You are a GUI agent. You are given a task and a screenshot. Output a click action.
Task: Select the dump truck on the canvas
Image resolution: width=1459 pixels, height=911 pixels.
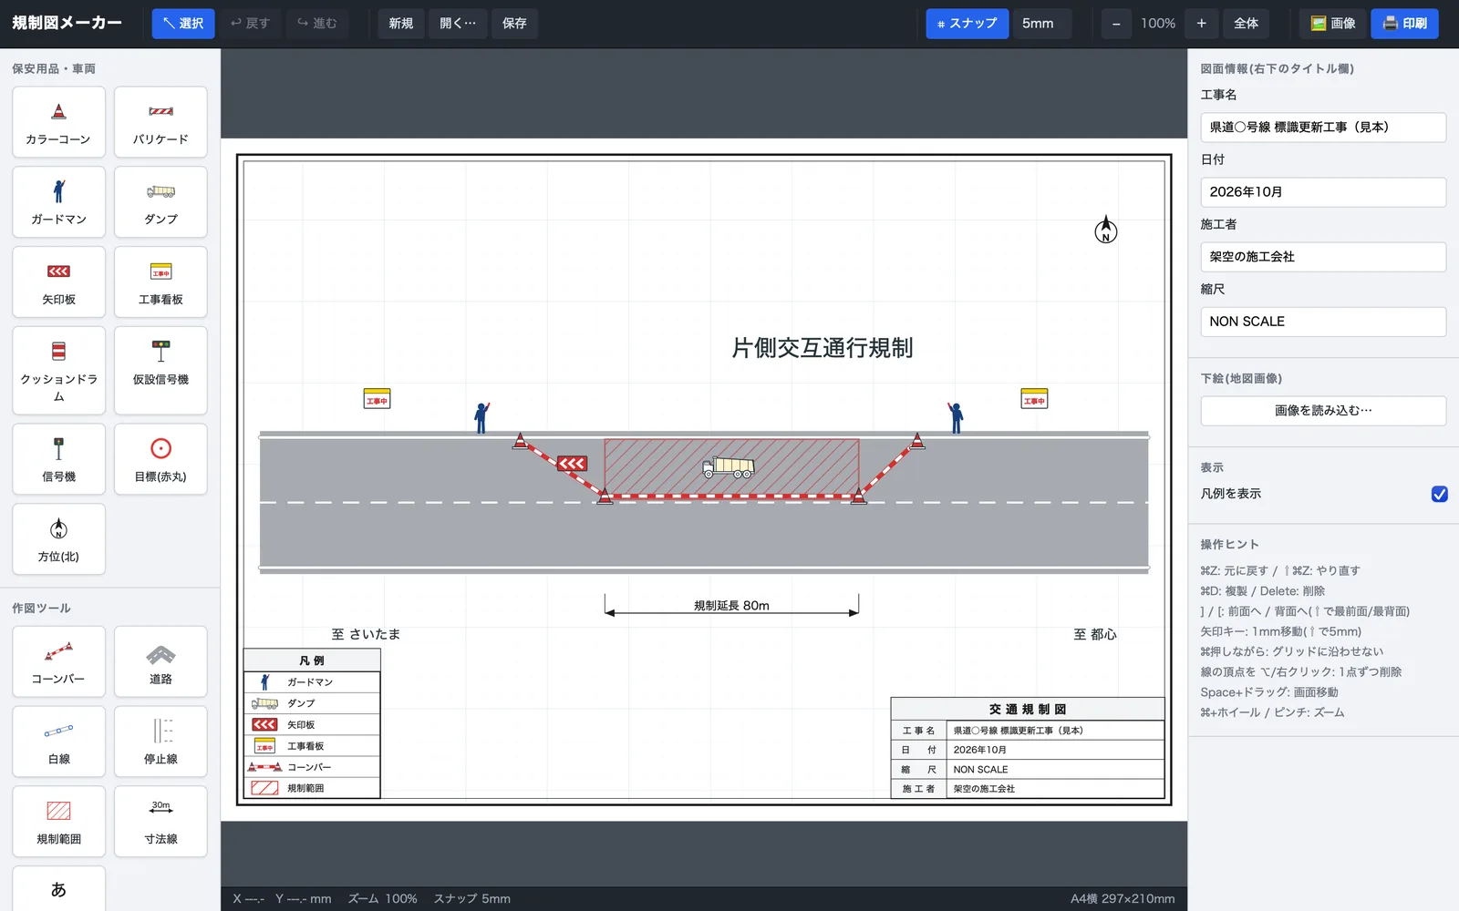coord(729,467)
